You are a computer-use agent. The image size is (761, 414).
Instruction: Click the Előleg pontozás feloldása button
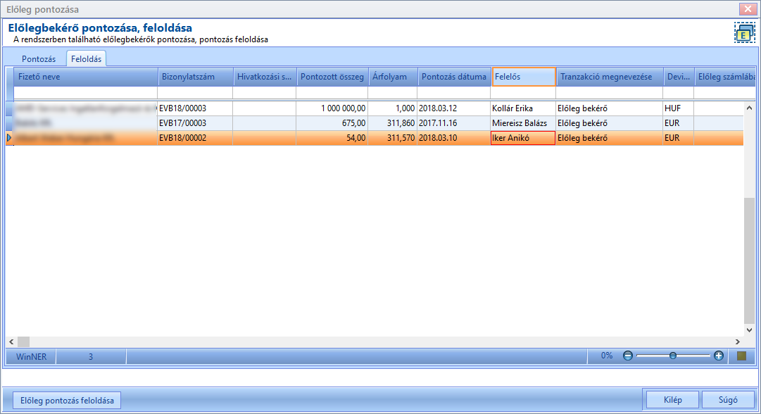click(67, 401)
